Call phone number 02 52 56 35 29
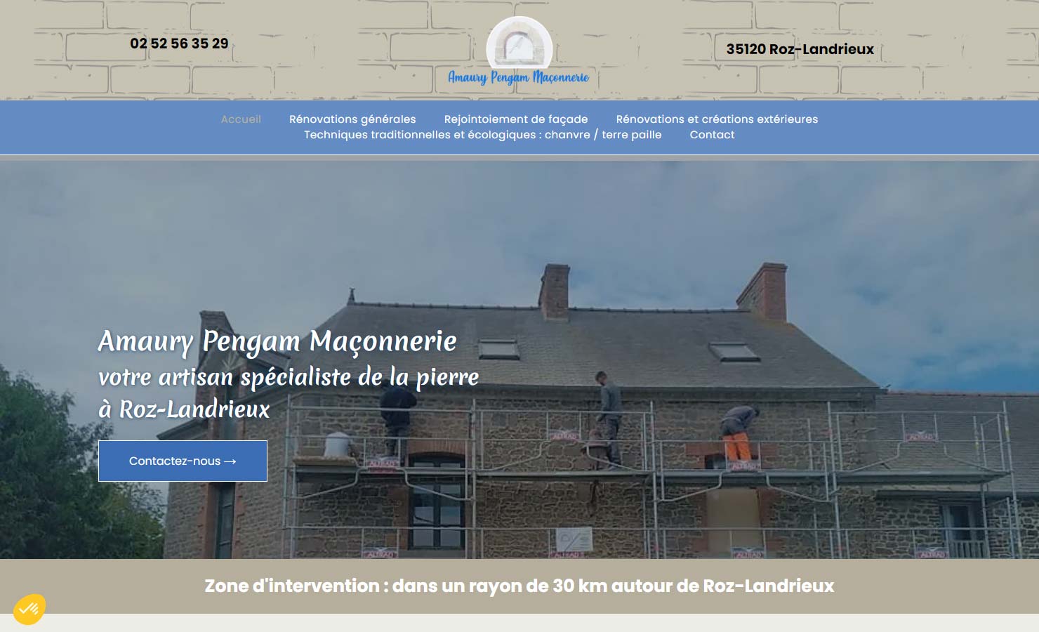The image size is (1039, 632). click(179, 44)
